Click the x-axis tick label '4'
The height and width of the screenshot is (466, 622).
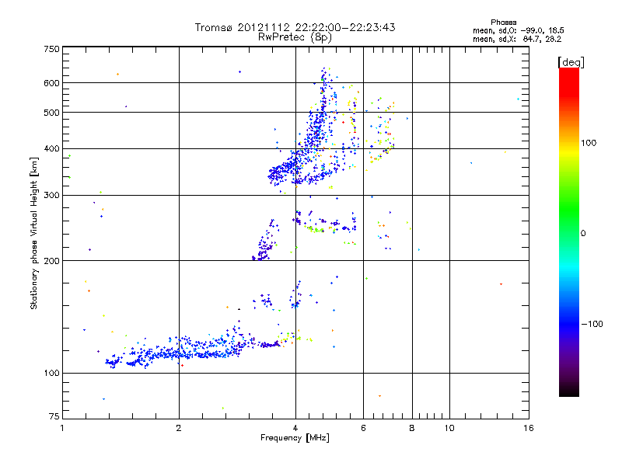click(295, 428)
